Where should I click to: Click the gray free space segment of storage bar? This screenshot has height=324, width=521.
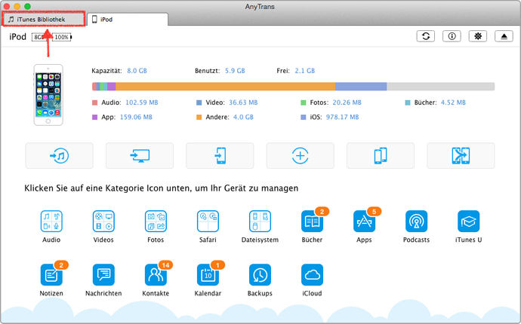441,87
